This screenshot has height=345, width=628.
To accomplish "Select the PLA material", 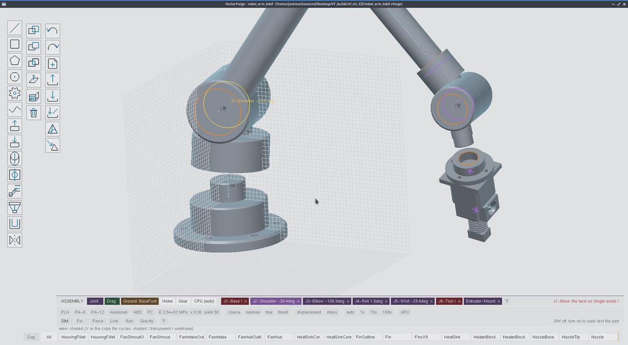I will tap(65, 312).
